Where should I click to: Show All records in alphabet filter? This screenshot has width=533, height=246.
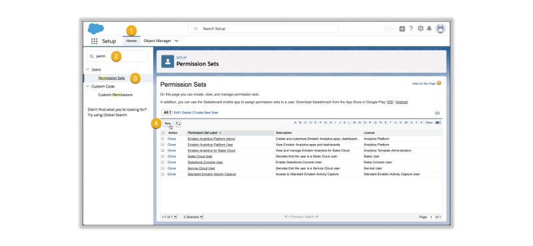click(438, 123)
